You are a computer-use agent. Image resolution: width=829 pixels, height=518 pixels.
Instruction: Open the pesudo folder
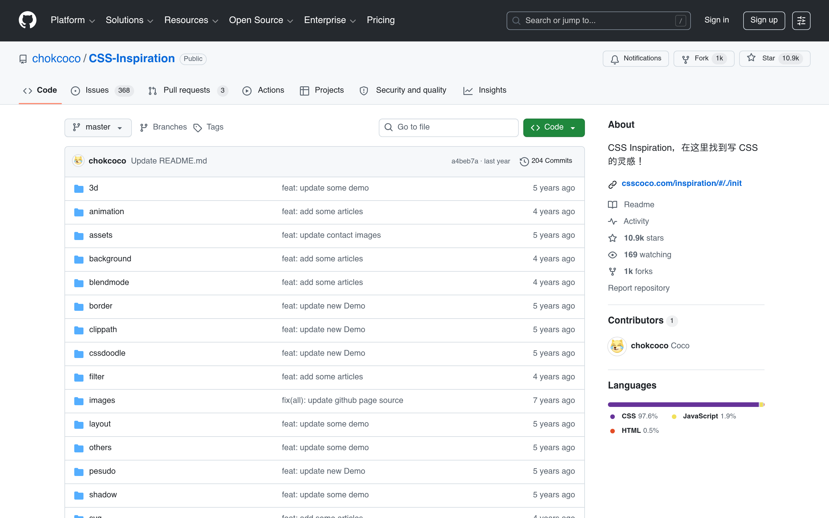[x=102, y=471]
